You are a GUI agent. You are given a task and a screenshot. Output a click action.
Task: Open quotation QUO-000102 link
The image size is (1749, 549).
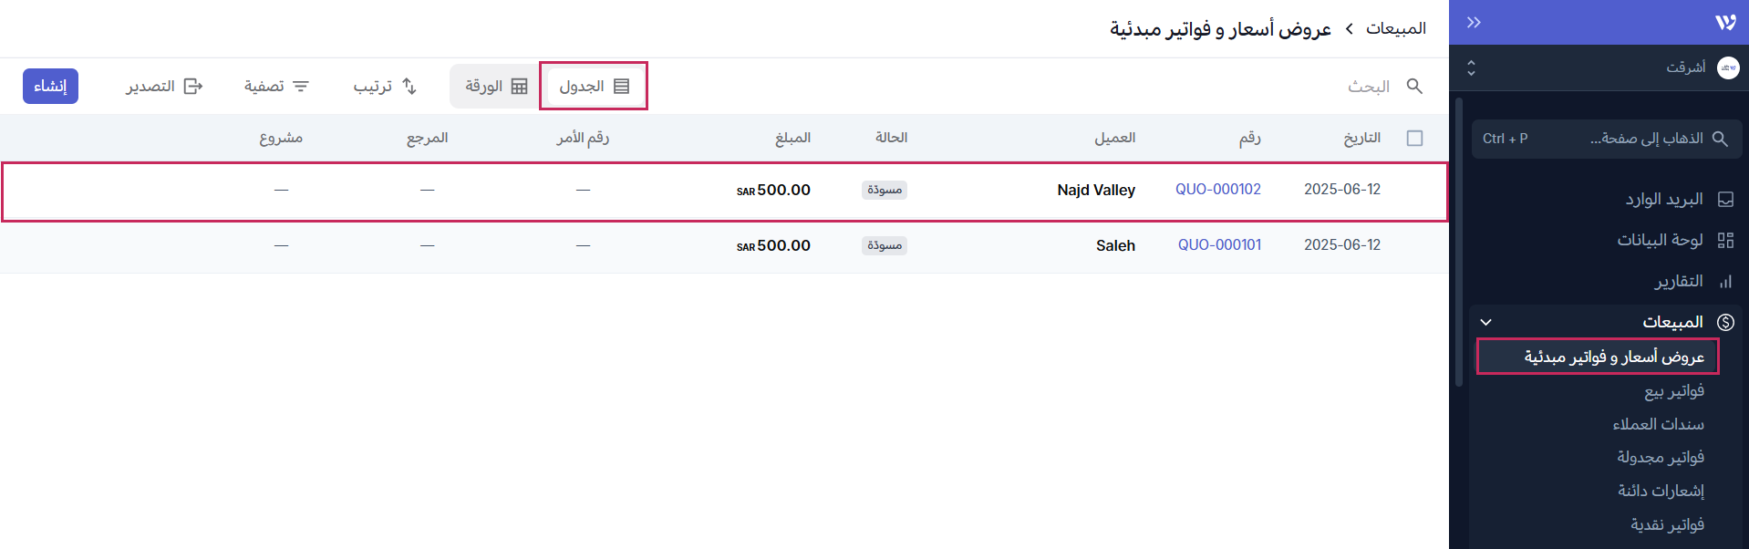(1217, 190)
